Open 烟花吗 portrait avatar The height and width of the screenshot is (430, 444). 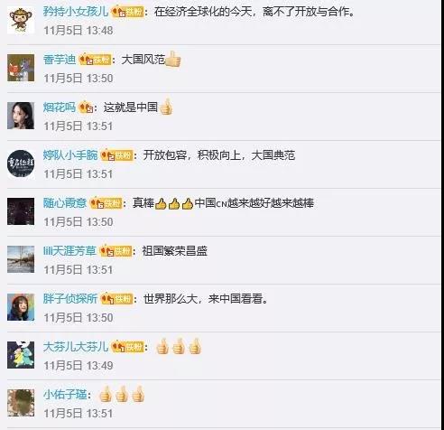[x=21, y=116]
